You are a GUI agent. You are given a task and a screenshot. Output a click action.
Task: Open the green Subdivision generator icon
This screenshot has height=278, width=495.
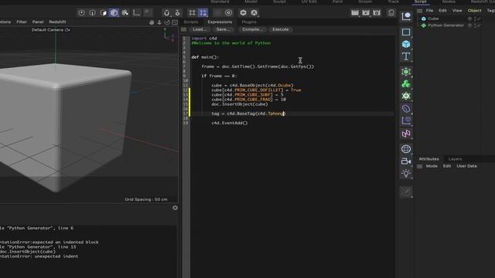click(406, 72)
